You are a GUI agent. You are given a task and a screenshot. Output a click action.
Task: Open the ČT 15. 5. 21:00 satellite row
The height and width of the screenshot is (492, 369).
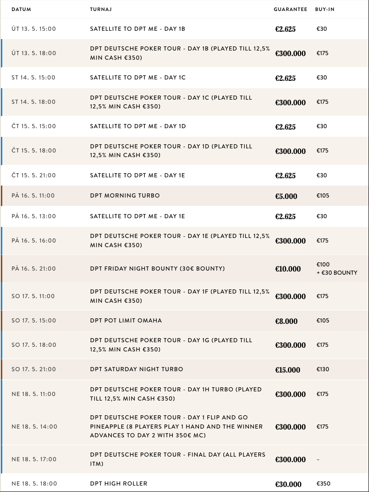pos(185,175)
